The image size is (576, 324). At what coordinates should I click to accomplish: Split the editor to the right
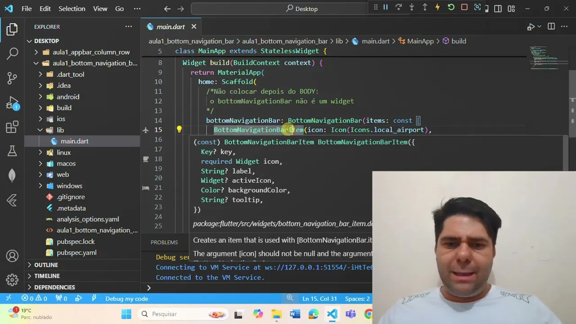point(551,27)
